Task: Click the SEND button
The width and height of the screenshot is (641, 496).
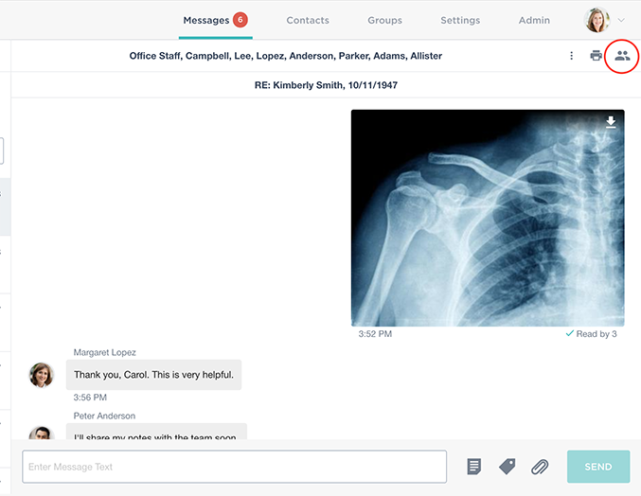Action: pyautogui.click(x=598, y=467)
